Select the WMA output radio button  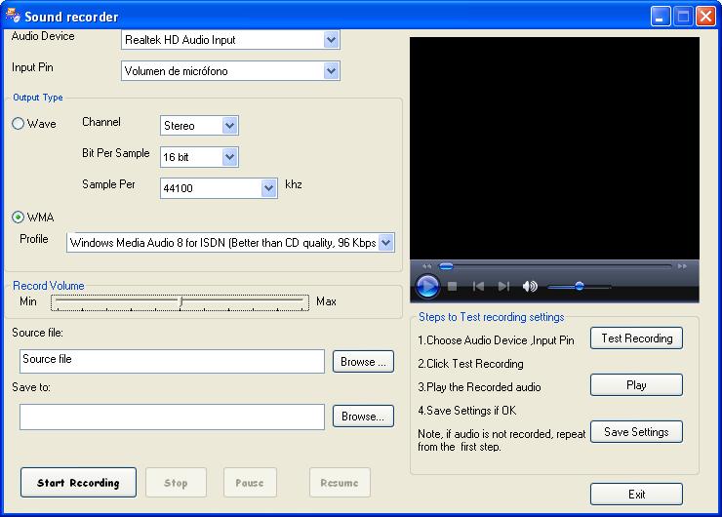[18, 217]
